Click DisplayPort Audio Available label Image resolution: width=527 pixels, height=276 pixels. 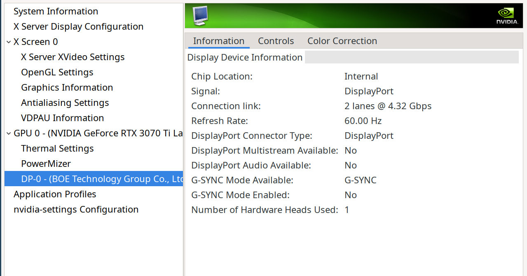coord(251,165)
